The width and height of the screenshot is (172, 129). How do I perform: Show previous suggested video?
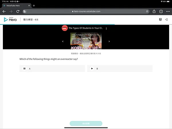(63, 41)
